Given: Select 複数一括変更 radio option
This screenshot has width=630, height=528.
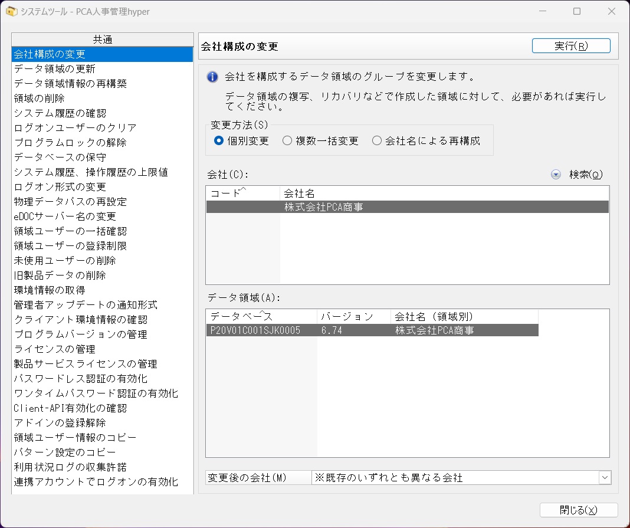Looking at the screenshot, I should click(287, 140).
